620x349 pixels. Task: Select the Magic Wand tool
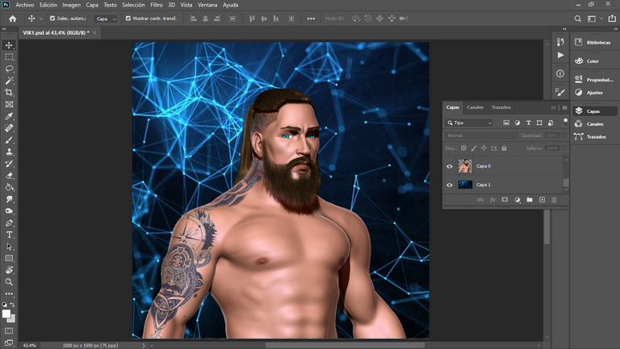(x=9, y=81)
